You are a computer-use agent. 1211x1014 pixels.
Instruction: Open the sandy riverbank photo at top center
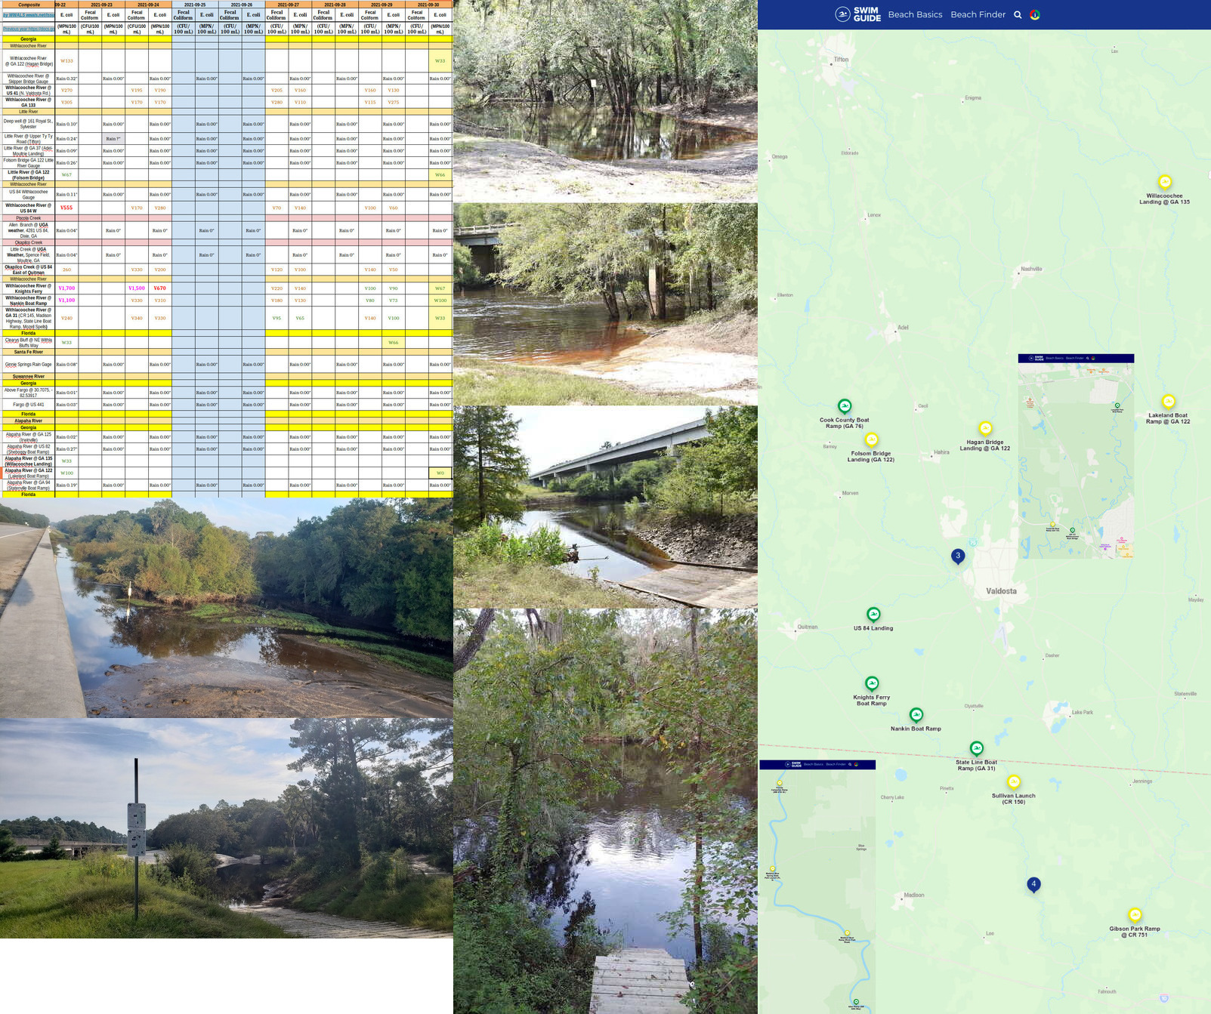pyautogui.click(x=605, y=101)
